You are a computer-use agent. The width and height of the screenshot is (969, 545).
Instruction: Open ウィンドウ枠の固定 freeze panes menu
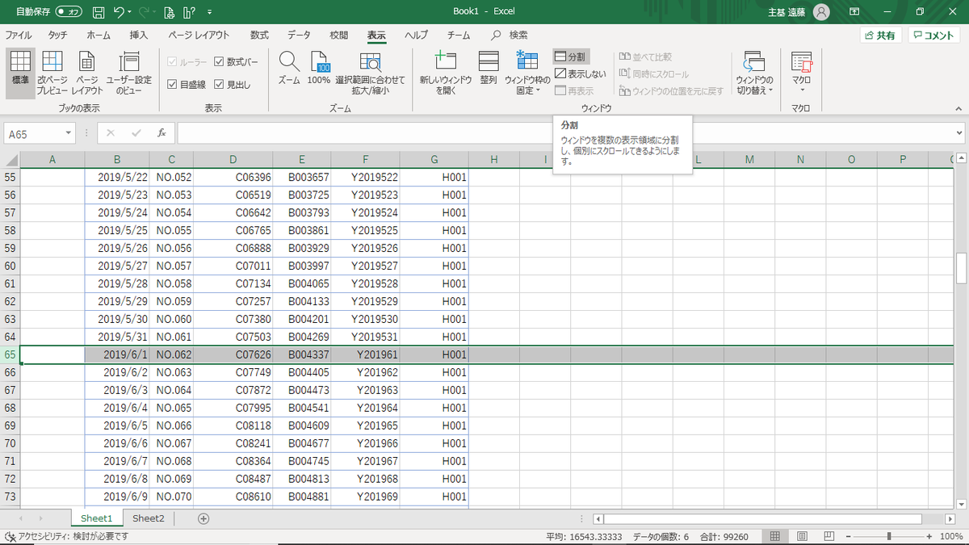[527, 73]
